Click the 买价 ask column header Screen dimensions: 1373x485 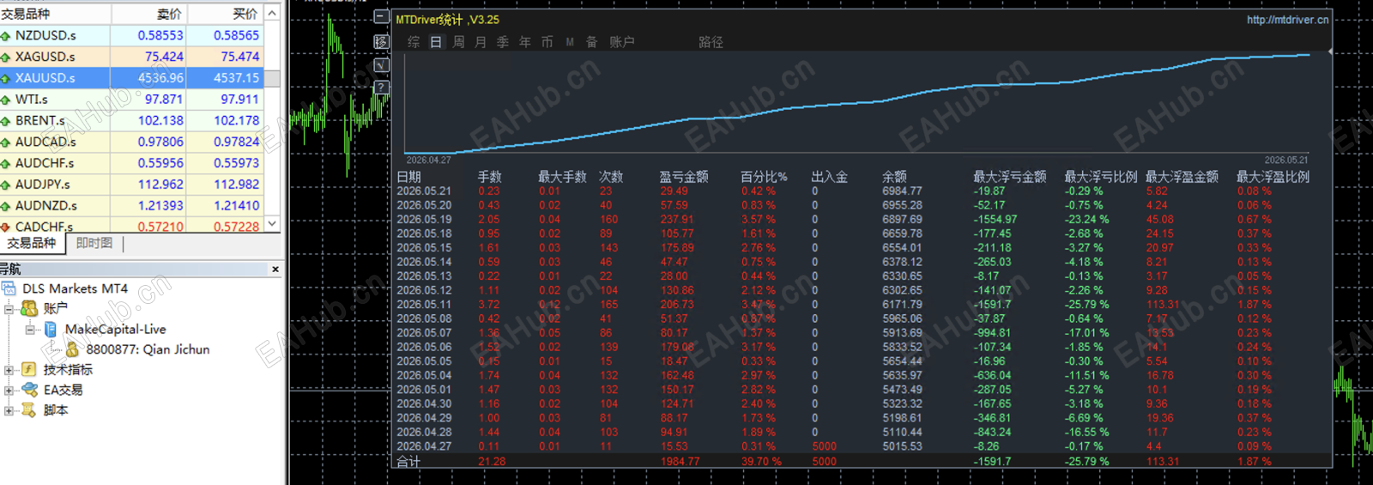[x=226, y=14]
